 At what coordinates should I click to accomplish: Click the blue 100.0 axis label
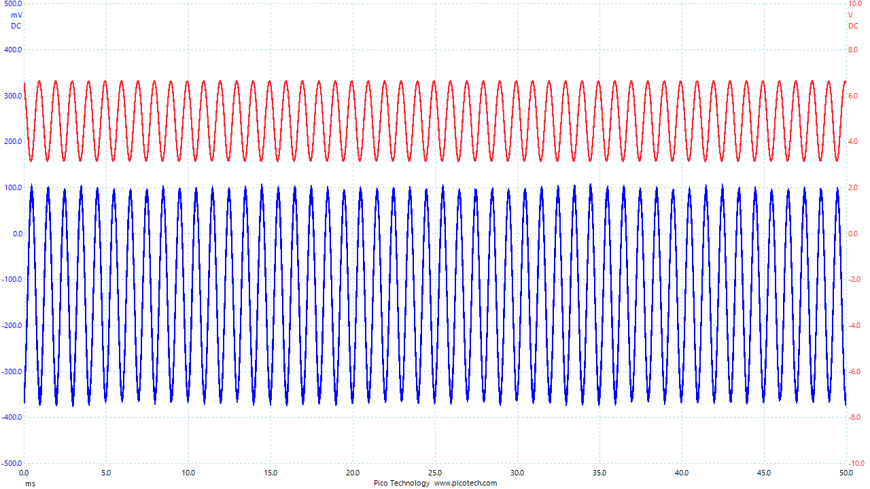[x=13, y=187]
